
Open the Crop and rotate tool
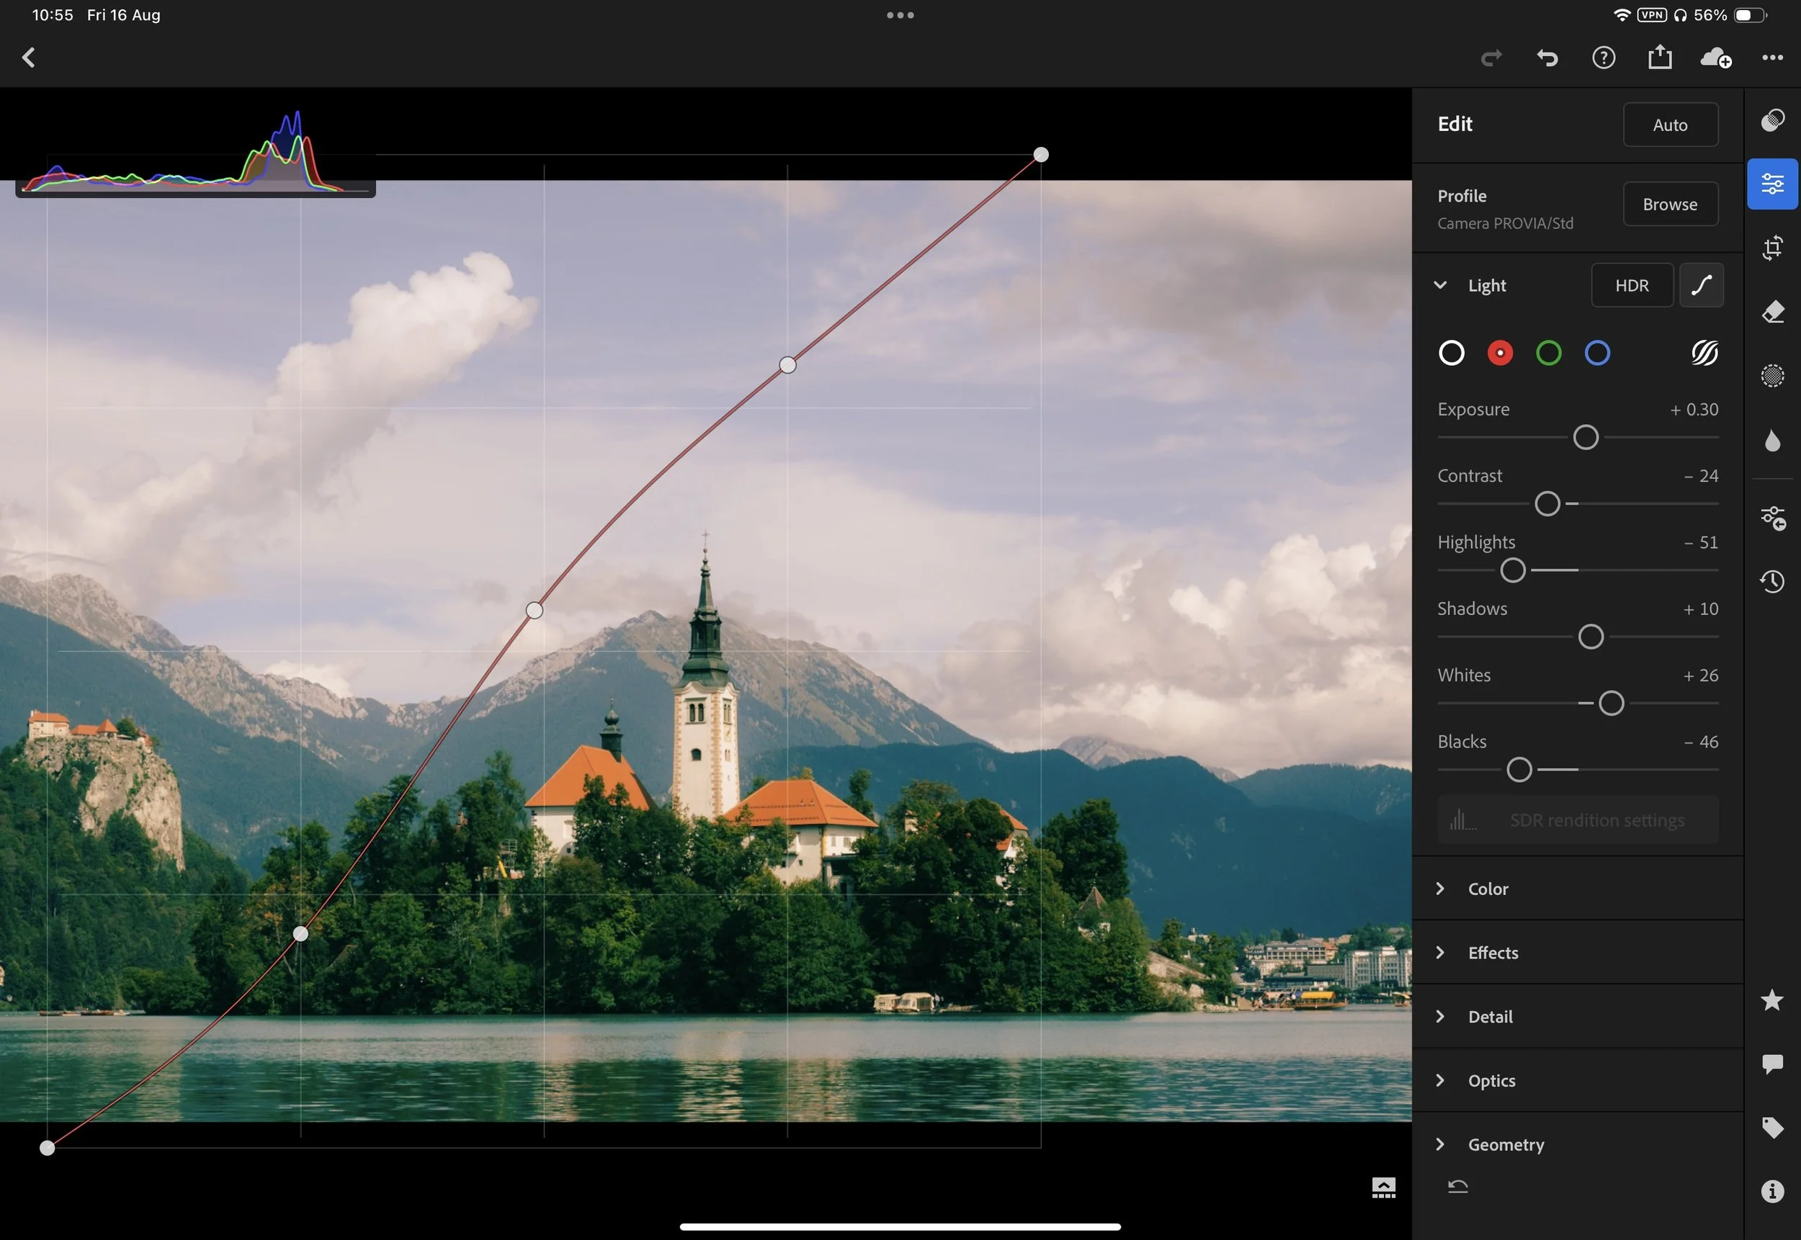pos(1772,248)
